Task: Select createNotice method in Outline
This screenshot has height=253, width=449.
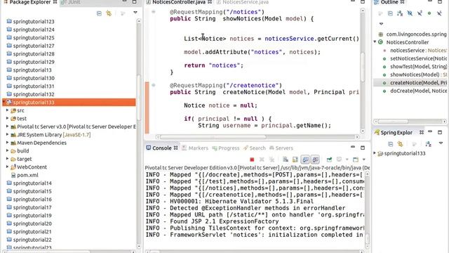Action: (x=418, y=83)
